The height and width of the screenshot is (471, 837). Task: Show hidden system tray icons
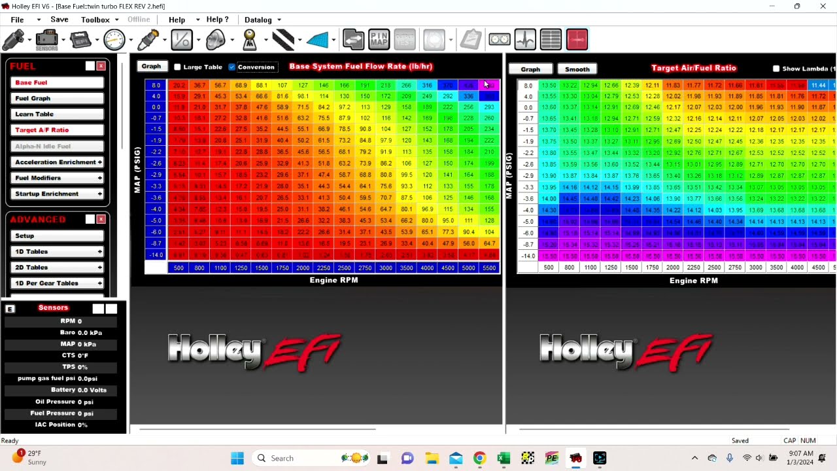694,458
